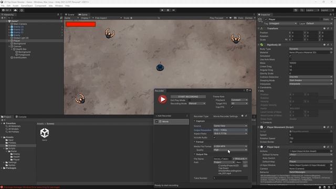Image resolution: width=336 pixels, height=189 pixels.
Task: Click the Pause button in the top toolbar
Action: coord(168,10)
